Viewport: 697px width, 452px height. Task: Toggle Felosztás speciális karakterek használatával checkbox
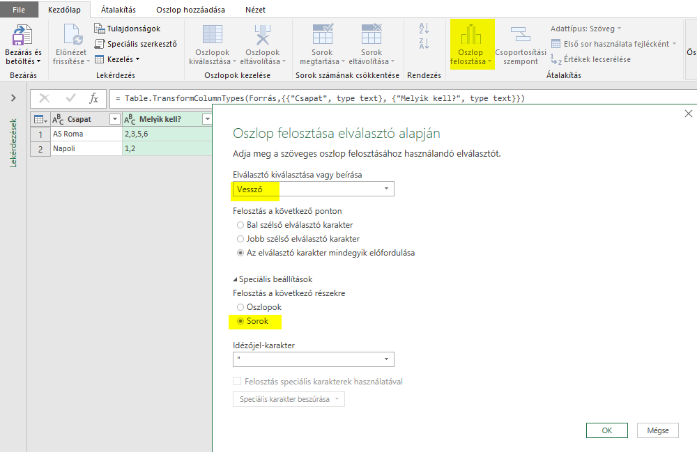tap(238, 382)
